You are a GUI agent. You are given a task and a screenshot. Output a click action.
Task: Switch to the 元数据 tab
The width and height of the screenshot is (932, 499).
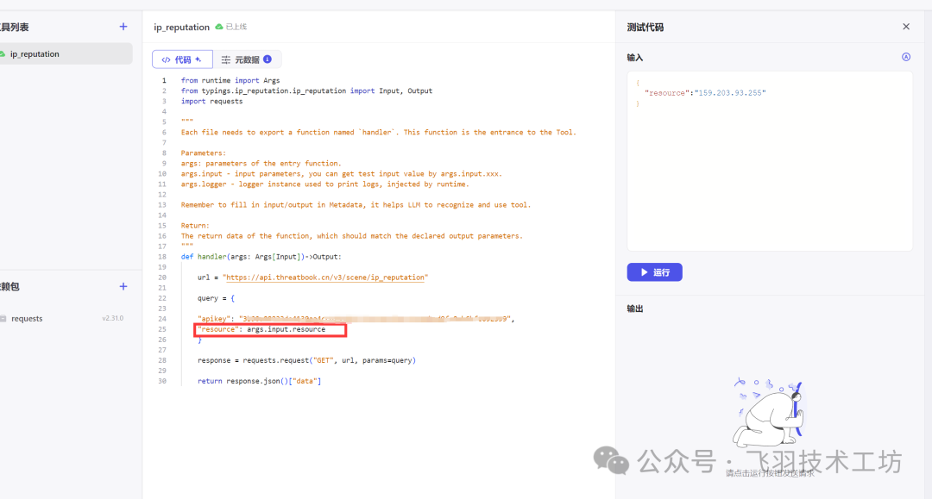(x=247, y=59)
